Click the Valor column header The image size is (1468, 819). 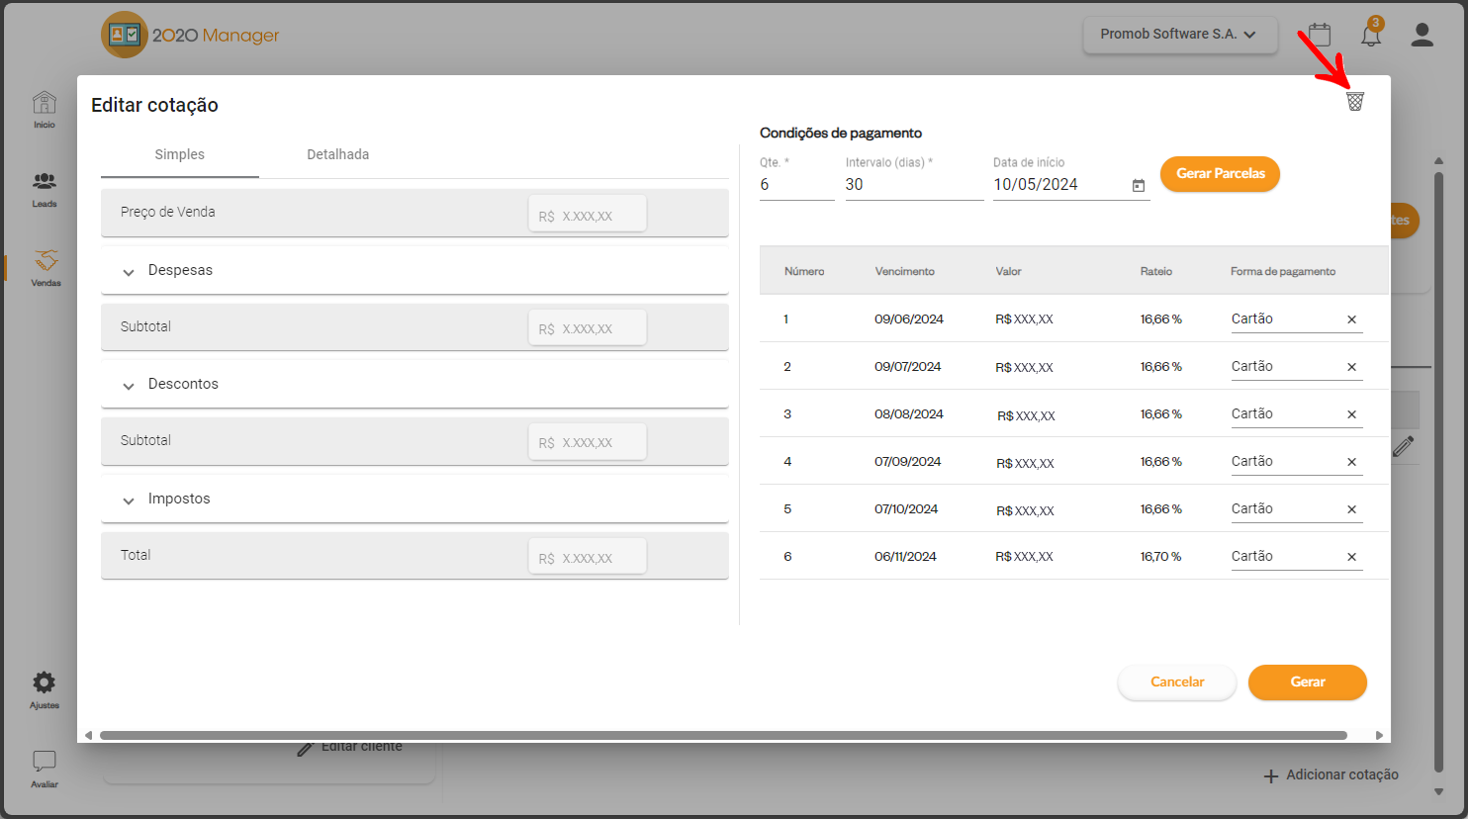point(1008,271)
